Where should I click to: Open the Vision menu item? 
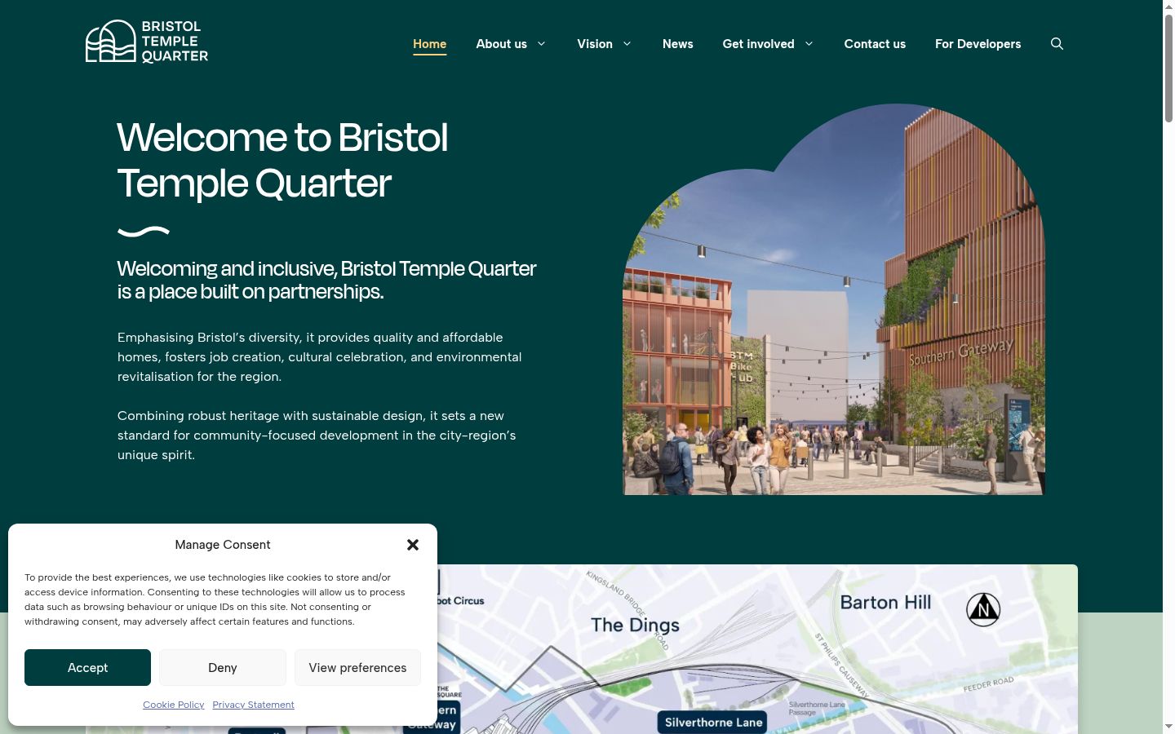pyautogui.click(x=594, y=44)
